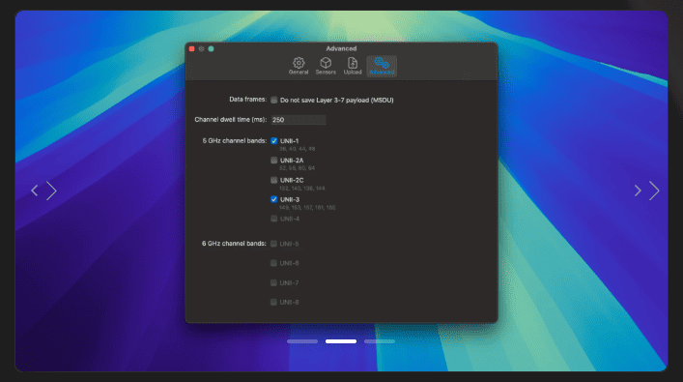The width and height of the screenshot is (683, 382).
Task: Go to previous slide with left-pointing chevron
Action: 35,191
